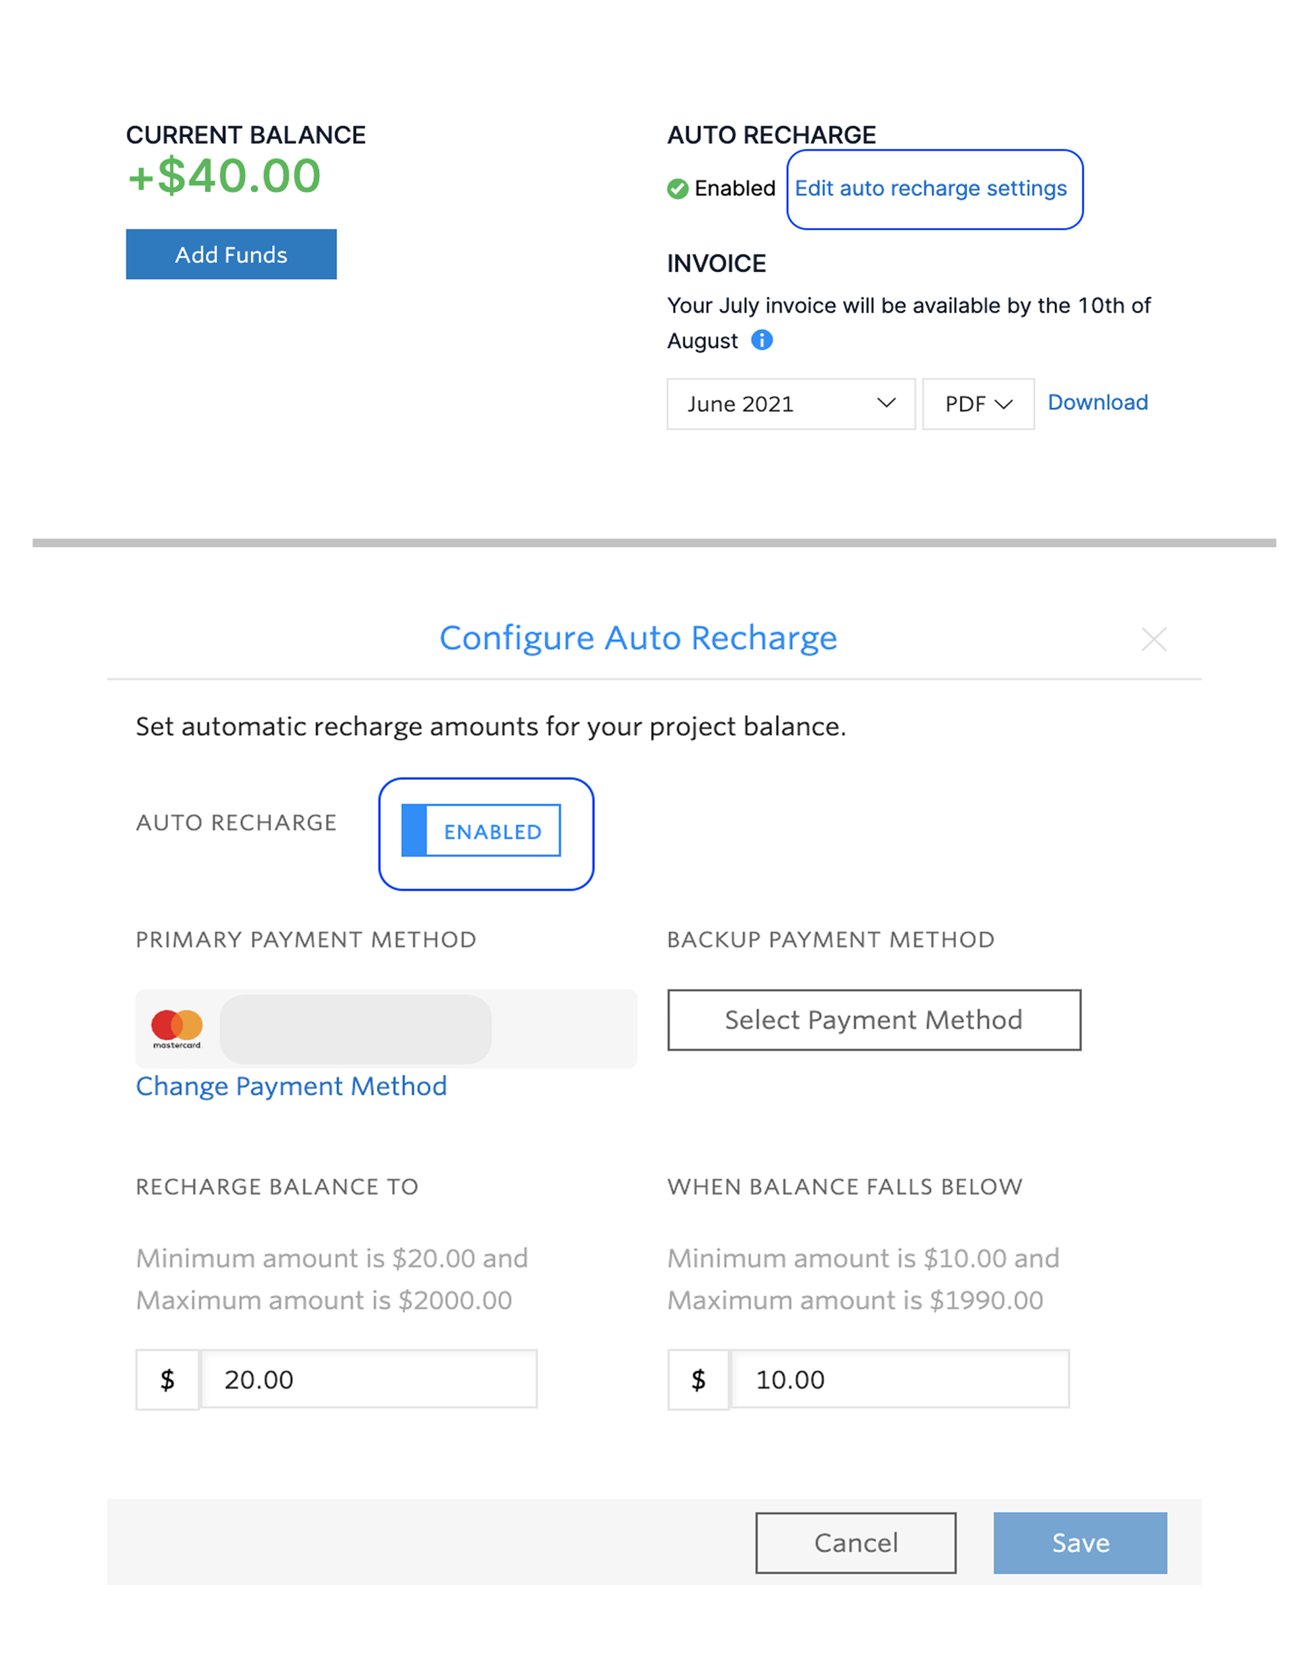The height and width of the screenshot is (1663, 1309).
Task: Click the blue invoice info icon
Action: click(x=761, y=340)
